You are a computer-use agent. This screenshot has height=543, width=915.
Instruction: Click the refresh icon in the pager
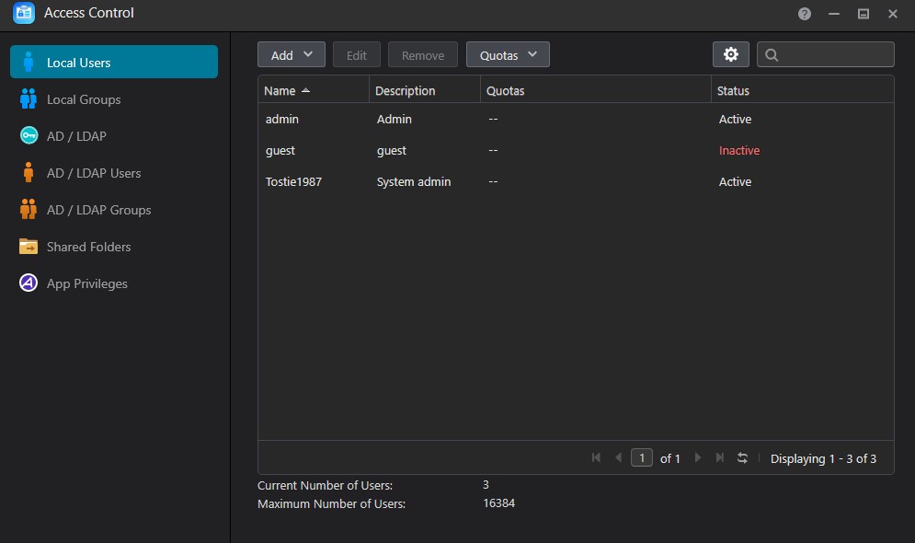pyautogui.click(x=742, y=457)
